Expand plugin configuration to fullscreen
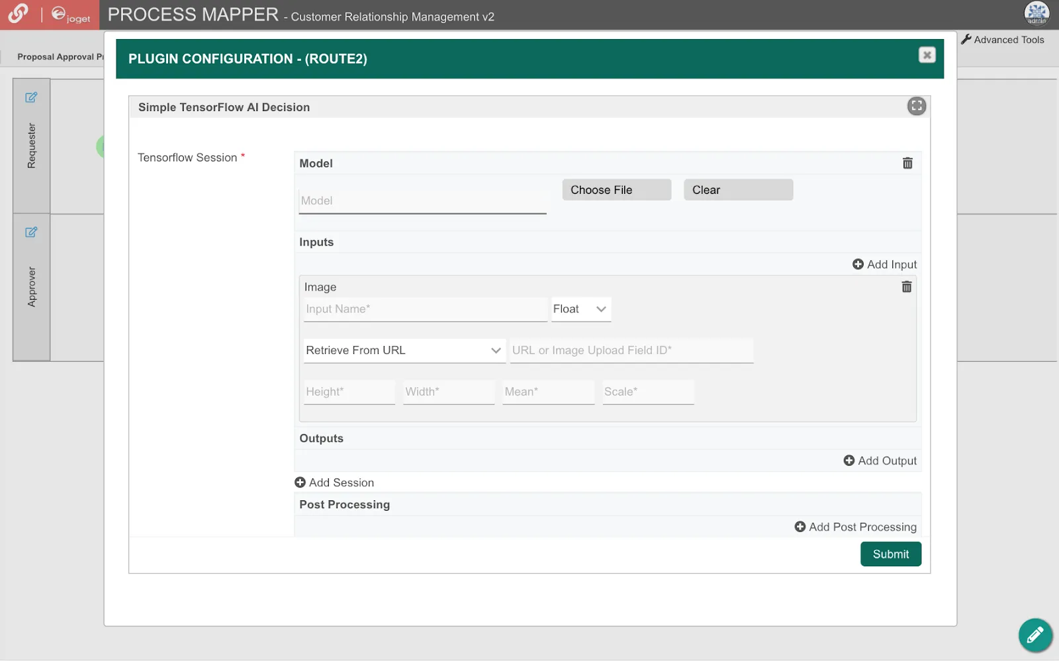 tap(916, 106)
